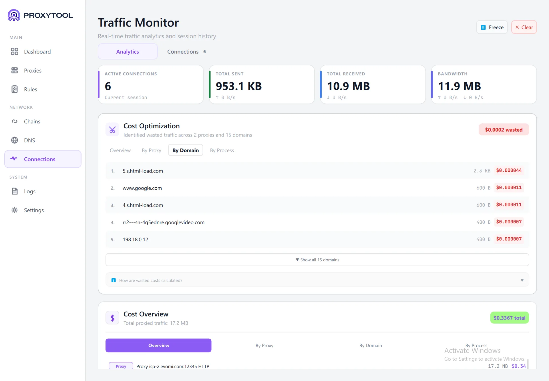Click the Bandwidth 11.9 MB card
This screenshot has width=549, height=381.
click(x=484, y=85)
